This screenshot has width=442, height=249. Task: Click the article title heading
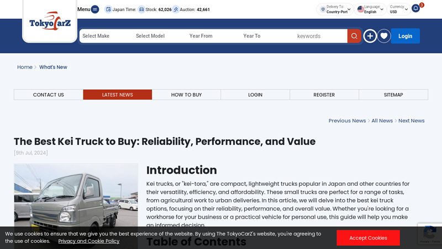click(165, 142)
